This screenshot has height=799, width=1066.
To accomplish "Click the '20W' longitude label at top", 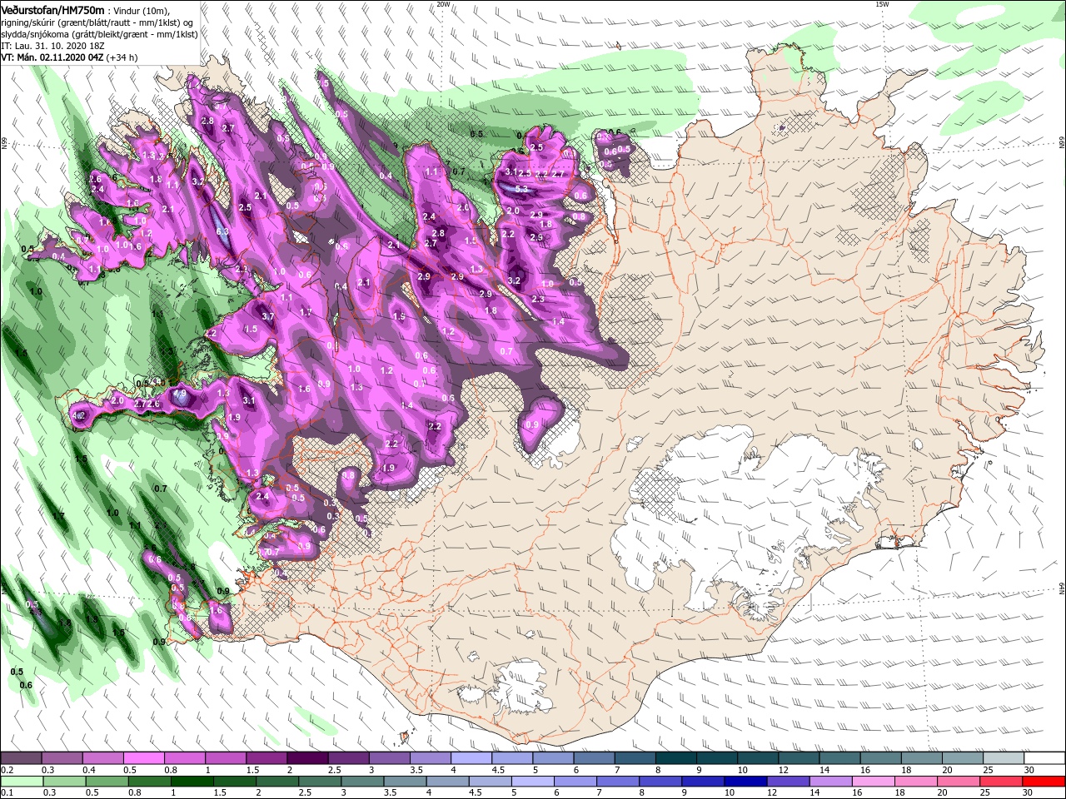I will pos(443,4).
